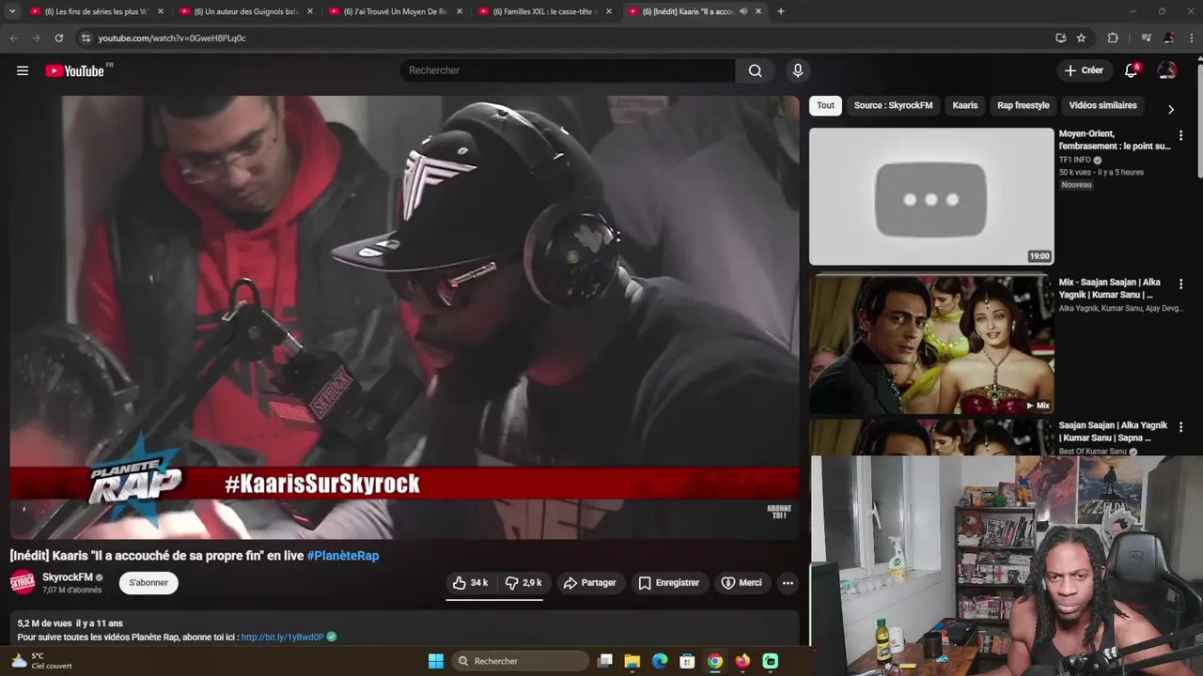The image size is (1203, 676).
Task: Save the video with Enregistrer
Action: (669, 583)
